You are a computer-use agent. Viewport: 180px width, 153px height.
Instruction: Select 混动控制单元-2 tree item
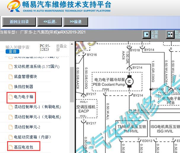[27, 127]
